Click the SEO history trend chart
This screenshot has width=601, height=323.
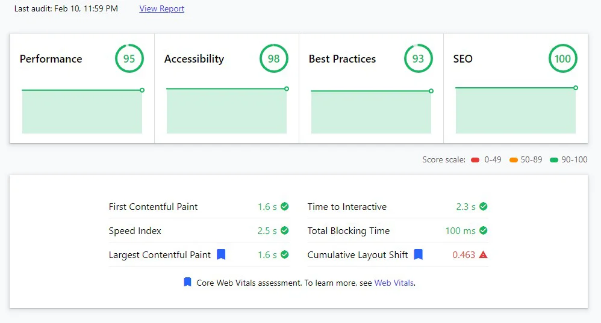tap(515, 111)
